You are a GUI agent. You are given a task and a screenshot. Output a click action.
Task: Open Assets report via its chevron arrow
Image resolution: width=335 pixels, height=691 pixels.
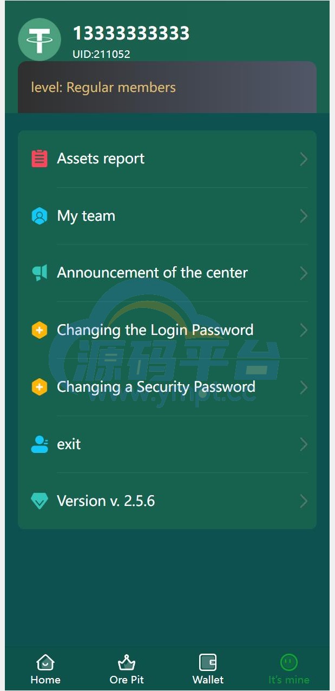pyautogui.click(x=304, y=159)
